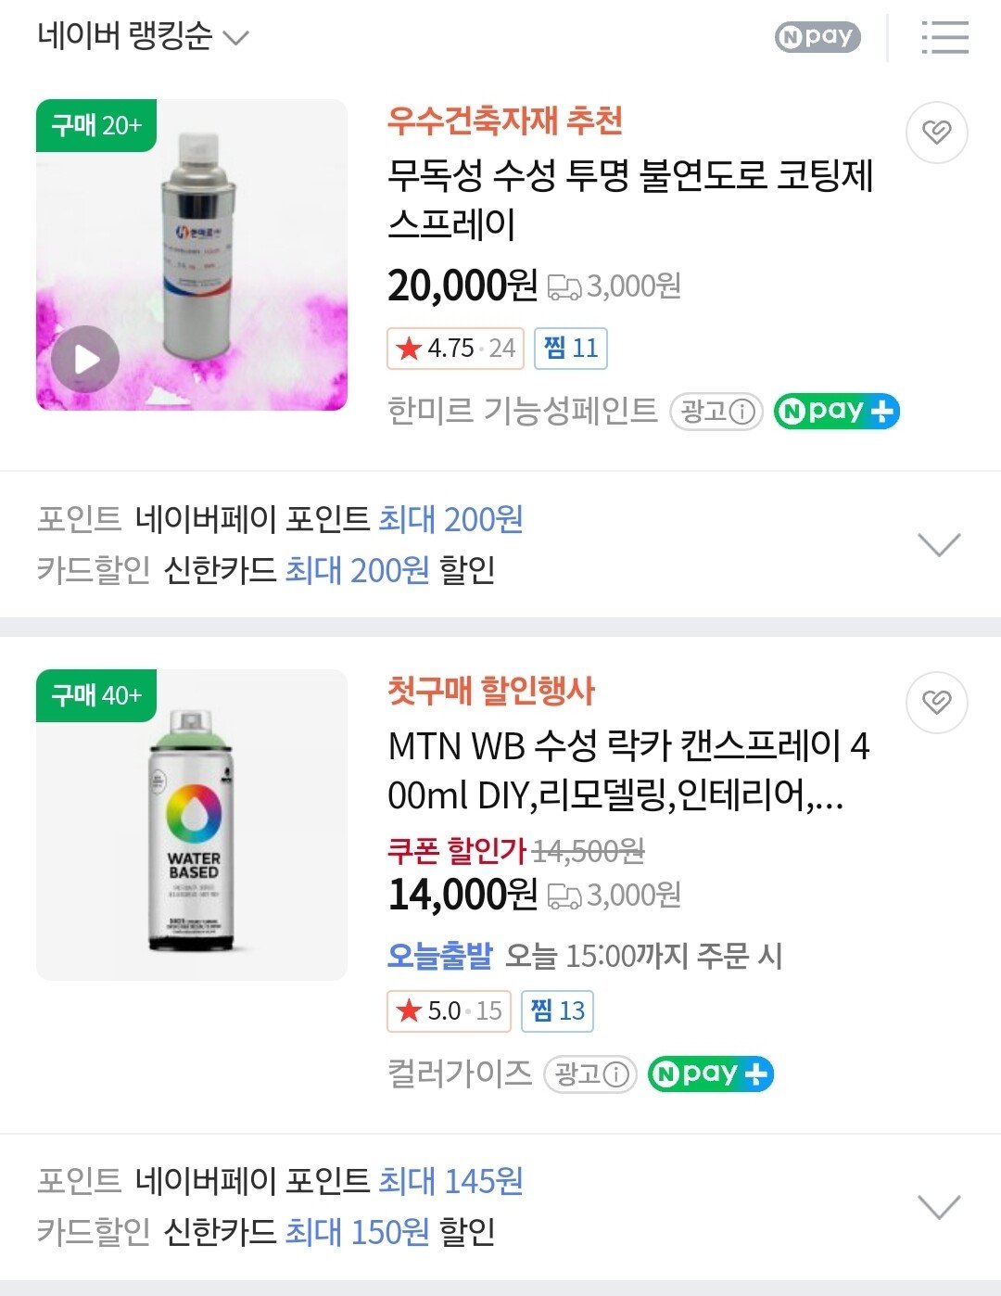Visit the 컬러가이즈 seller store
This screenshot has width=1001, height=1296.
click(460, 1074)
